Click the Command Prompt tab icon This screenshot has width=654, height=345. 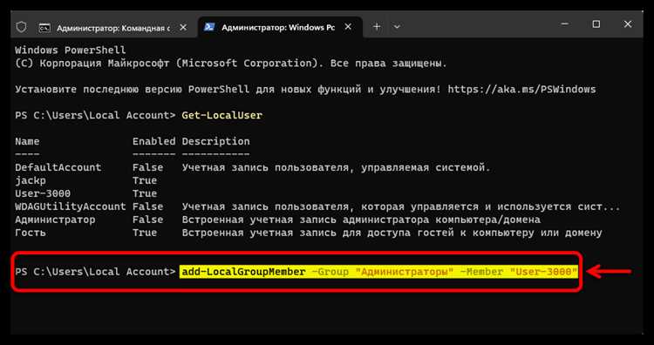tap(44, 28)
